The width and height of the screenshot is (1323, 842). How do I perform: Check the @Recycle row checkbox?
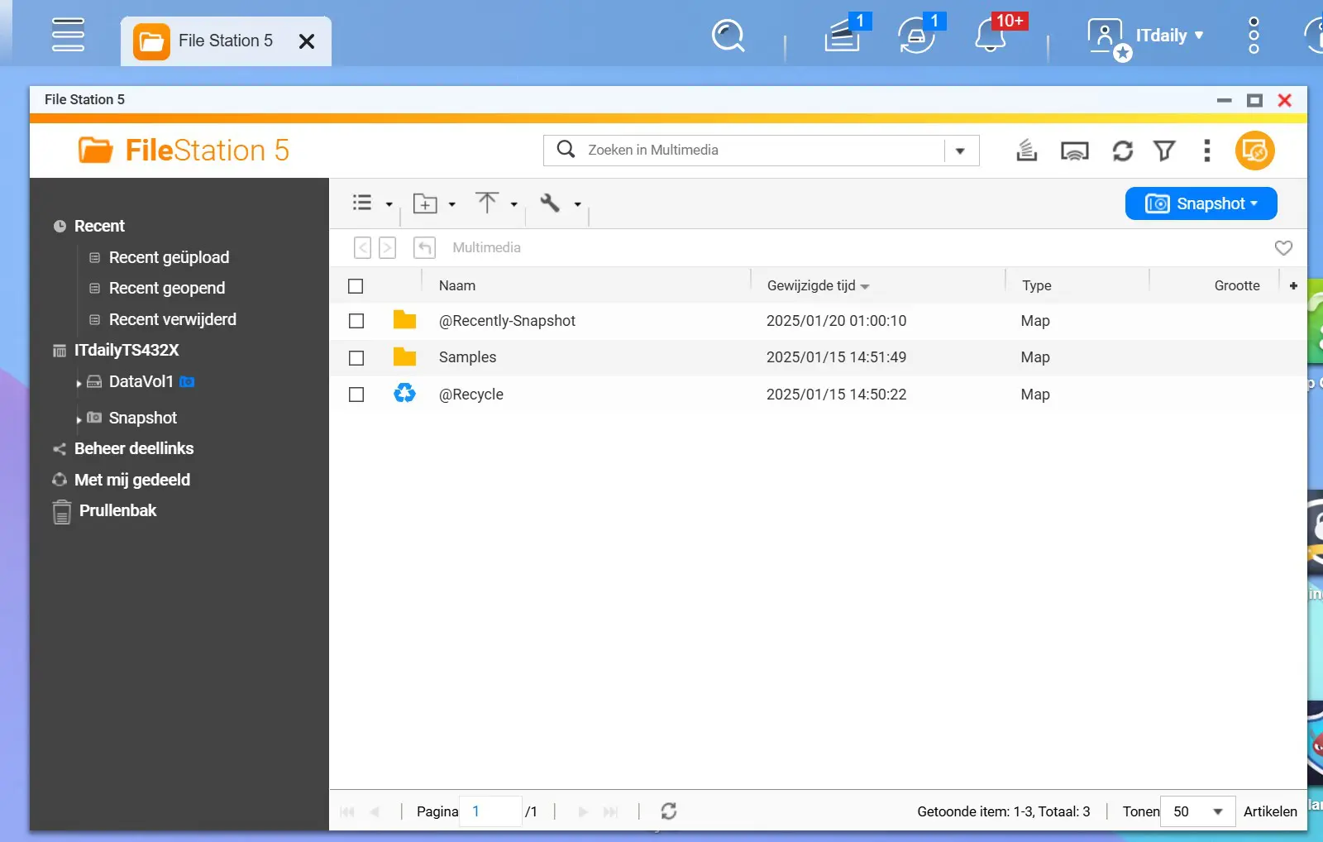point(356,395)
